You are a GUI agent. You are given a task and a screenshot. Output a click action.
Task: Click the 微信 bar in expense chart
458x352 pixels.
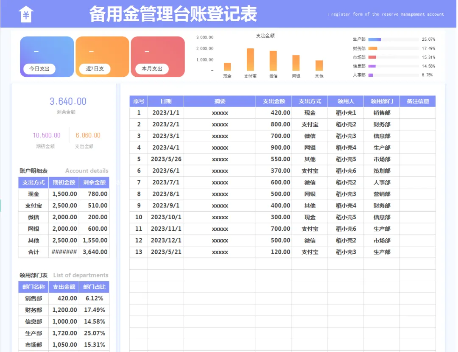273,61
